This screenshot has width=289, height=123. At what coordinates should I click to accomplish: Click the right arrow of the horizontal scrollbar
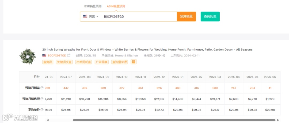click(x=278, y=120)
